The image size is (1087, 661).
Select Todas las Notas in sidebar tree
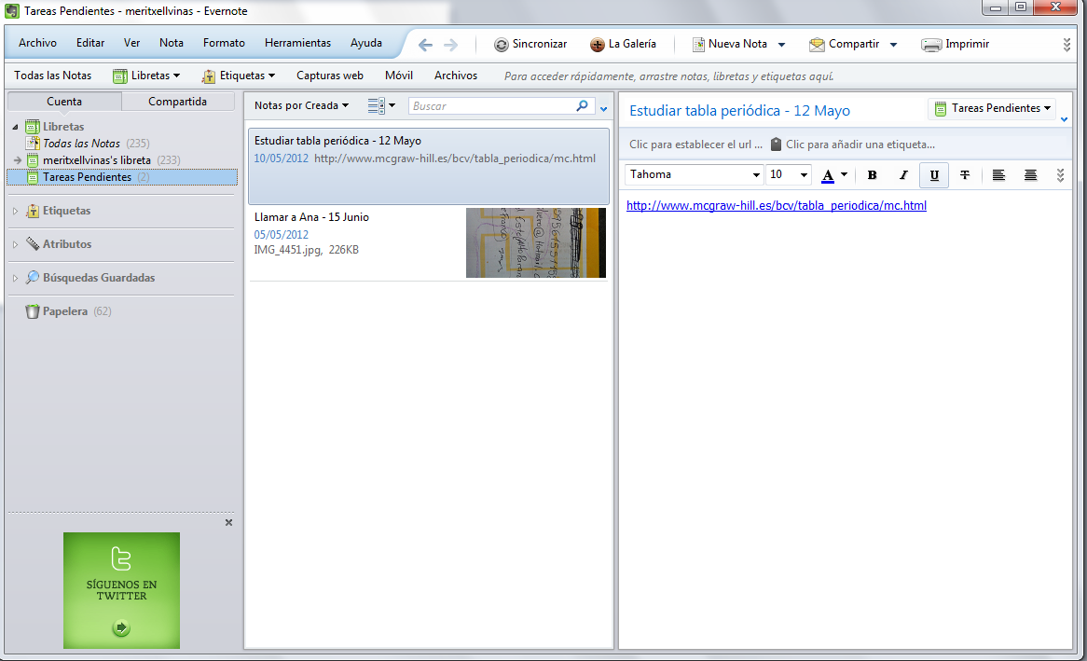(81, 144)
